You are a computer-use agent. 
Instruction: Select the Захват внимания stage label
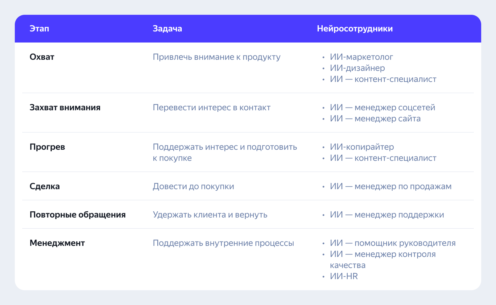click(x=65, y=108)
